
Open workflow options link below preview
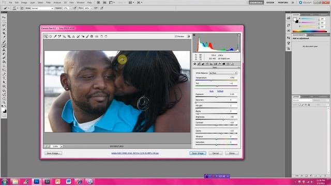pyautogui.click(x=135, y=153)
